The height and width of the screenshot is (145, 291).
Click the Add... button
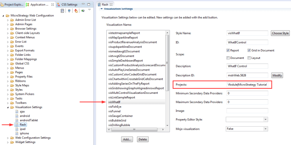pyautogui.click(x=127, y=139)
